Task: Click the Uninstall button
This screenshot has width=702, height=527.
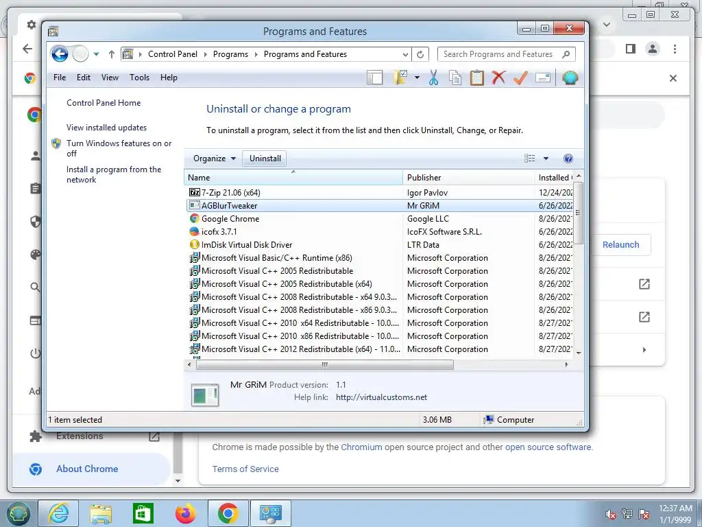Action: (265, 159)
